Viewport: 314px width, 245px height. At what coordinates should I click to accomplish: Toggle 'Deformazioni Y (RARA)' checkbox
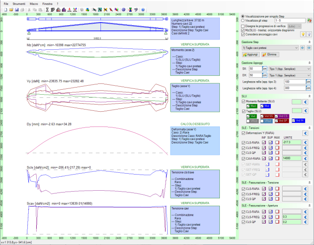click(244, 133)
